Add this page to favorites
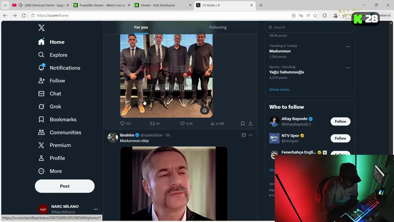394x222 pixels. point(315,15)
